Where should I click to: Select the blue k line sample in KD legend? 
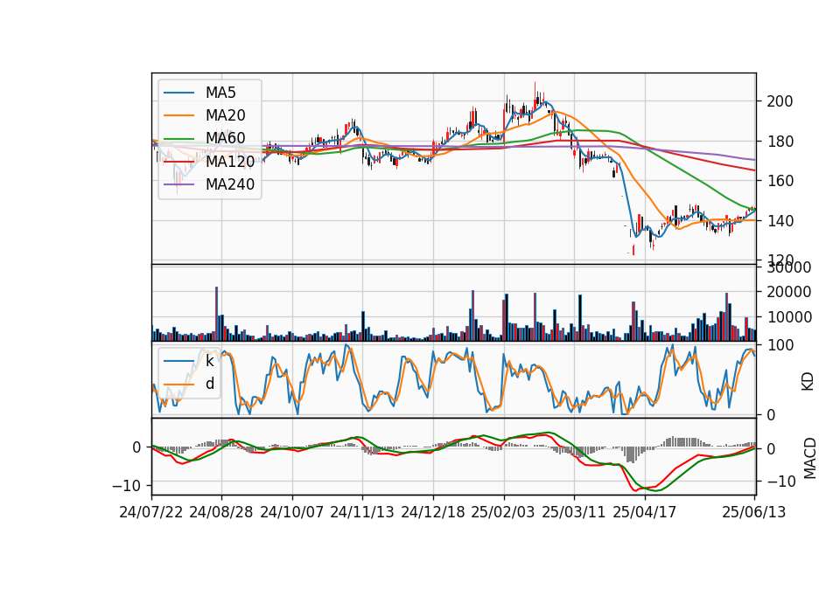pyautogui.click(x=178, y=361)
